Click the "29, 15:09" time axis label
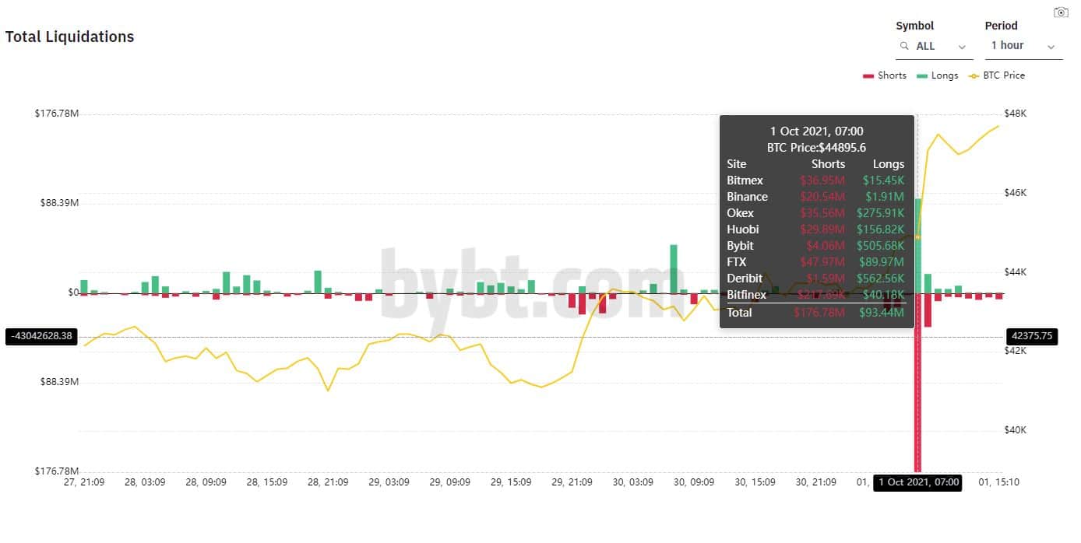The image size is (1081, 543). coord(511,482)
